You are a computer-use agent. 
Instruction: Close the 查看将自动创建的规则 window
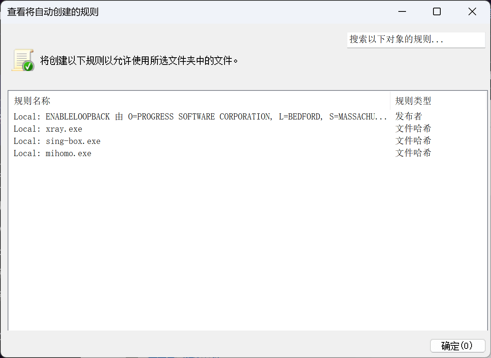(472, 12)
